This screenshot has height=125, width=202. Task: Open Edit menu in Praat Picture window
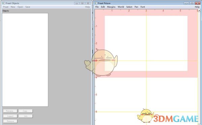click(103, 7)
